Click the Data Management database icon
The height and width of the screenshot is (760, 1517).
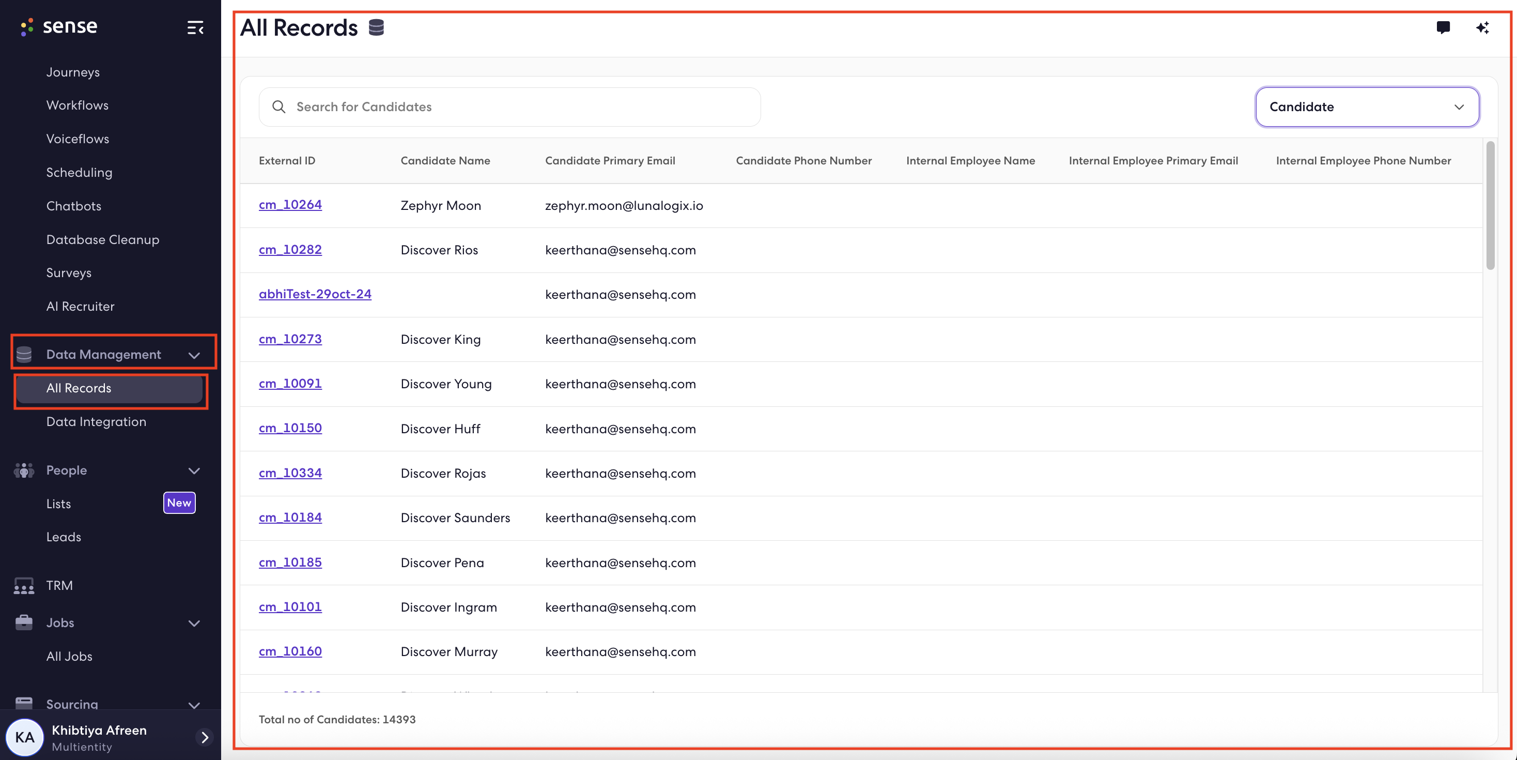tap(24, 354)
